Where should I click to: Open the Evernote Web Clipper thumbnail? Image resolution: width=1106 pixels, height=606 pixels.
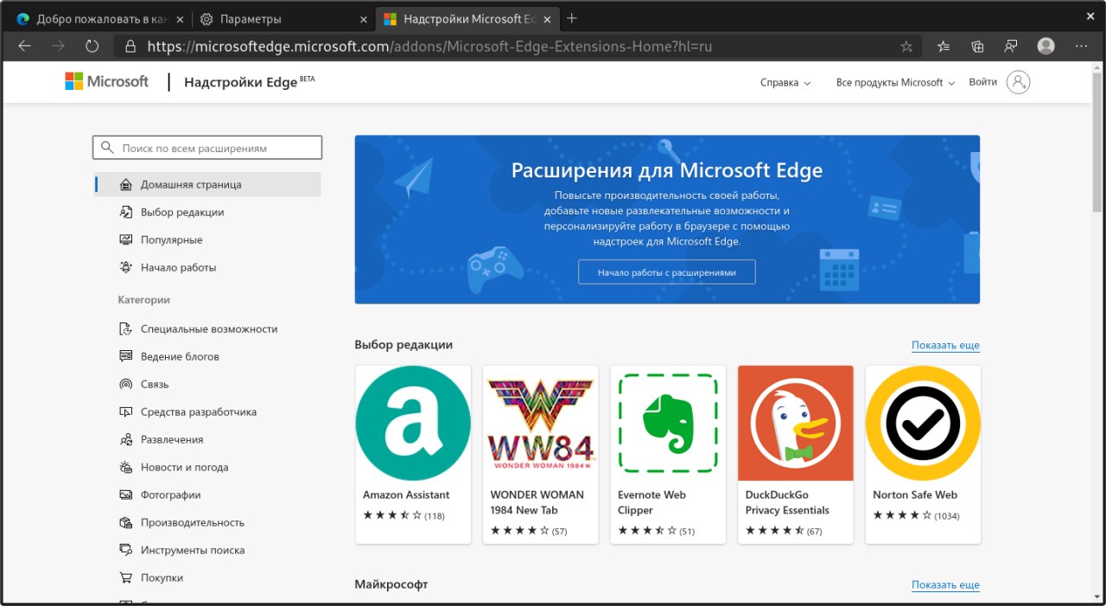668,424
